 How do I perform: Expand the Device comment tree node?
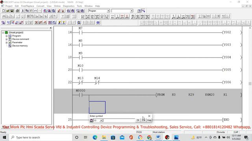click(x=6, y=39)
